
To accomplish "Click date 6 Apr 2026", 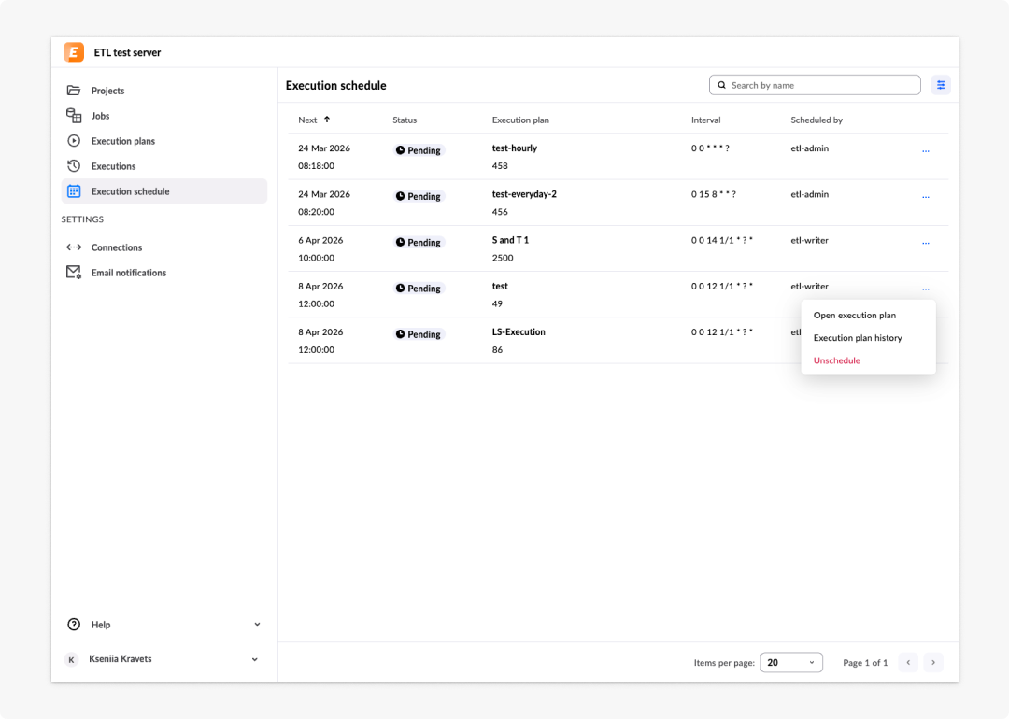I will [x=320, y=240].
